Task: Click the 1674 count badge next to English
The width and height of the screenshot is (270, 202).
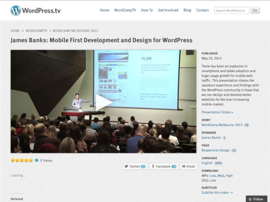Action: (218, 163)
